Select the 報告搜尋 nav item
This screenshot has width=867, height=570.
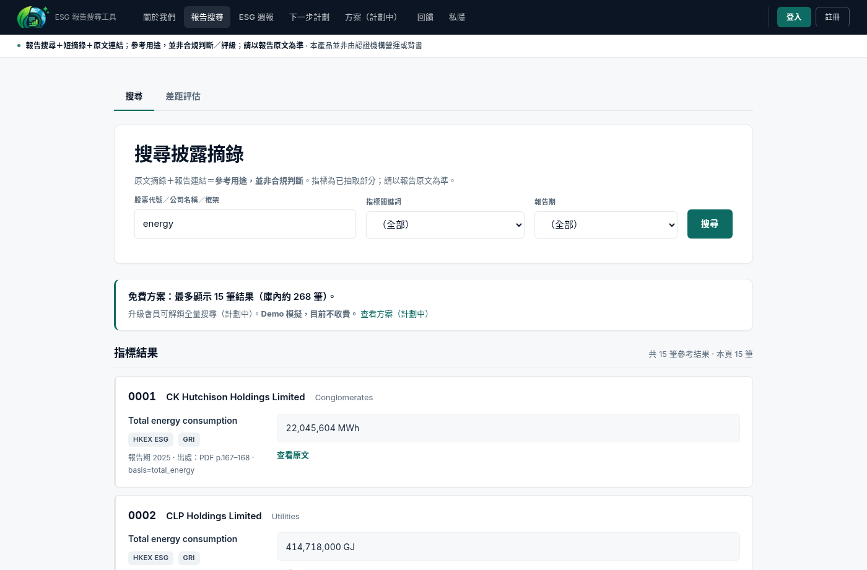point(207,17)
